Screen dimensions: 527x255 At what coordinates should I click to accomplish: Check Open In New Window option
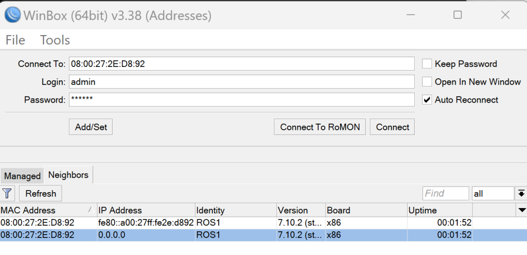click(x=427, y=82)
